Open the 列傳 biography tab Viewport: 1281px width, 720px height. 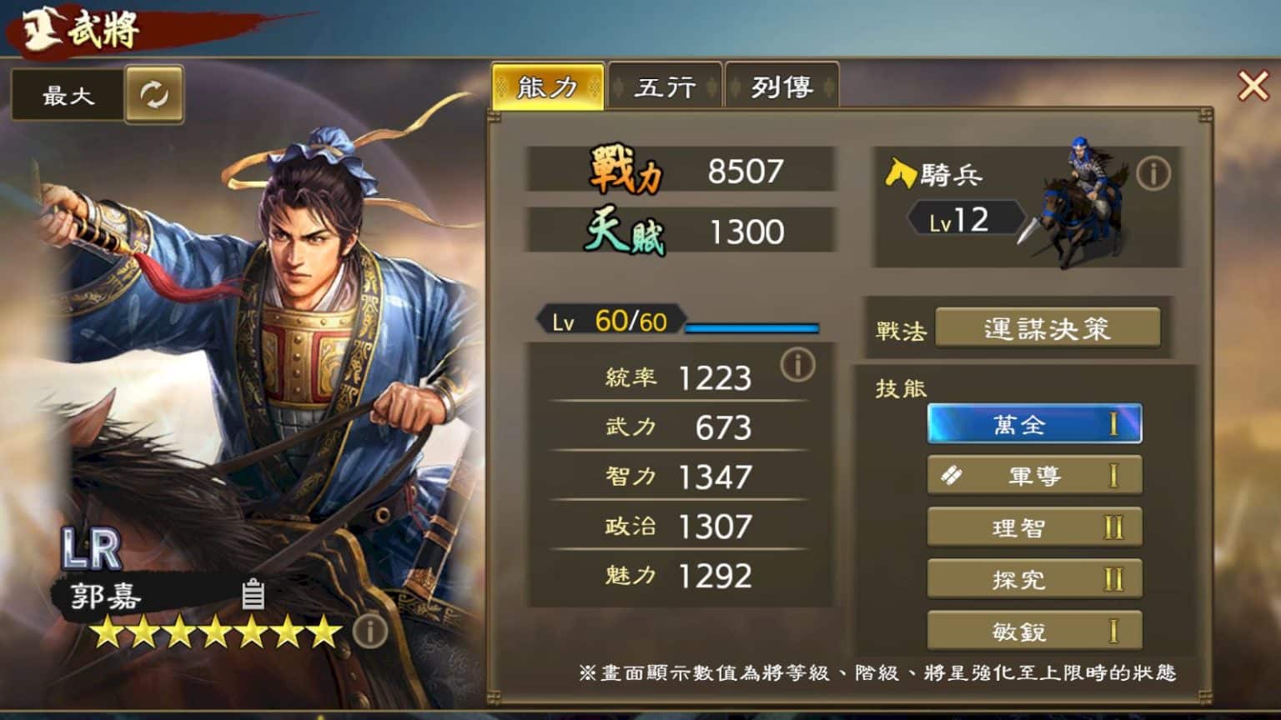781,86
